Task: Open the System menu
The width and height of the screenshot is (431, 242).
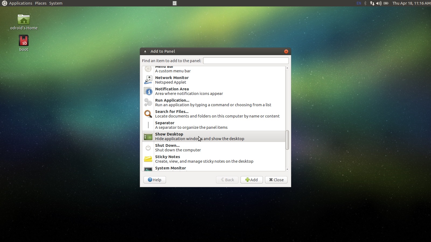Action: (55, 3)
